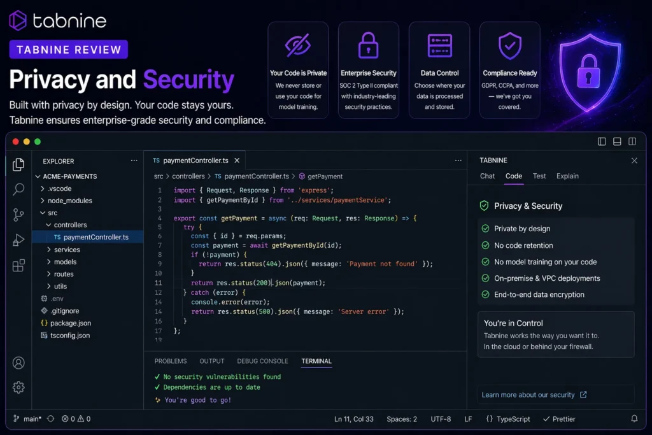
Task: Click the Compliance Ready shield icon
Action: coord(510,46)
